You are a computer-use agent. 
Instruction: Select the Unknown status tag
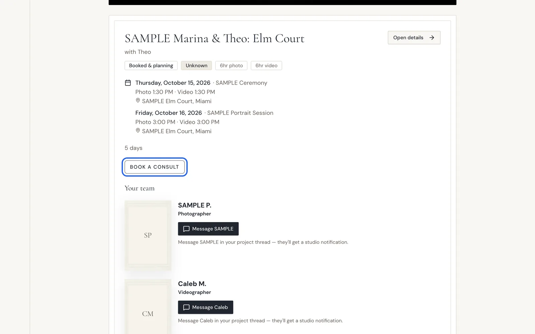click(197, 65)
